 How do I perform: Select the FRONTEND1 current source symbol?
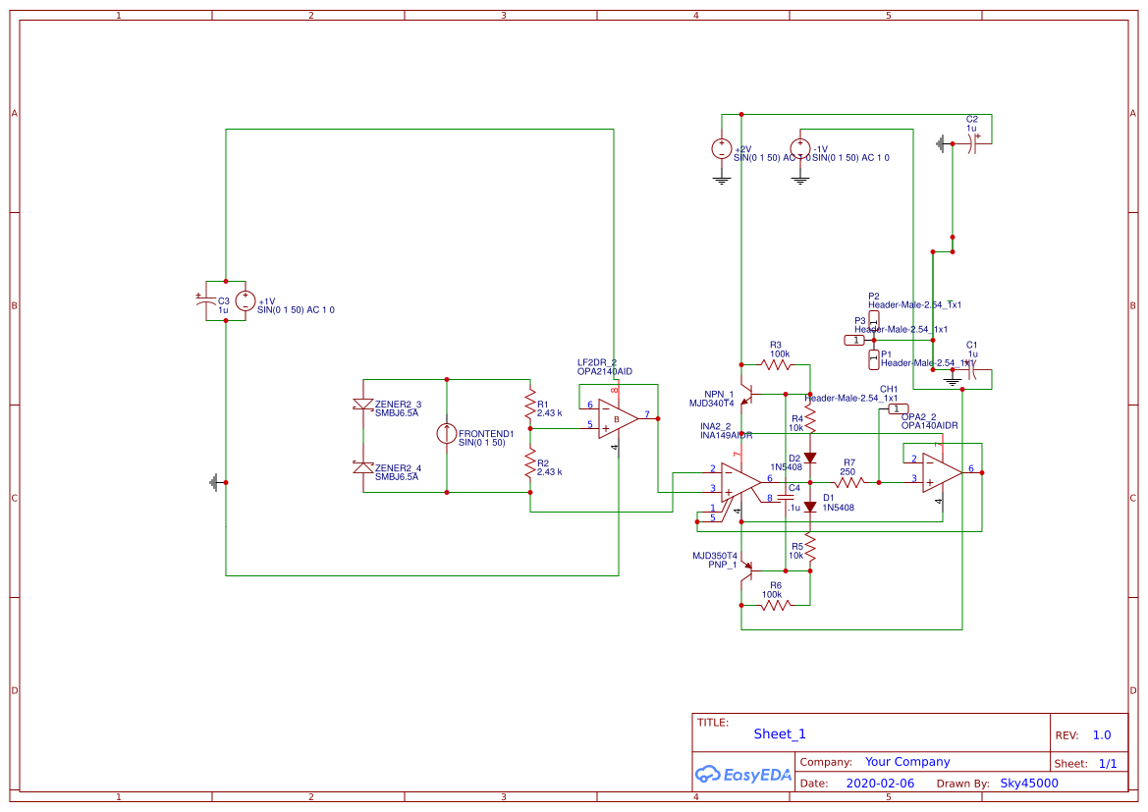coord(447,434)
